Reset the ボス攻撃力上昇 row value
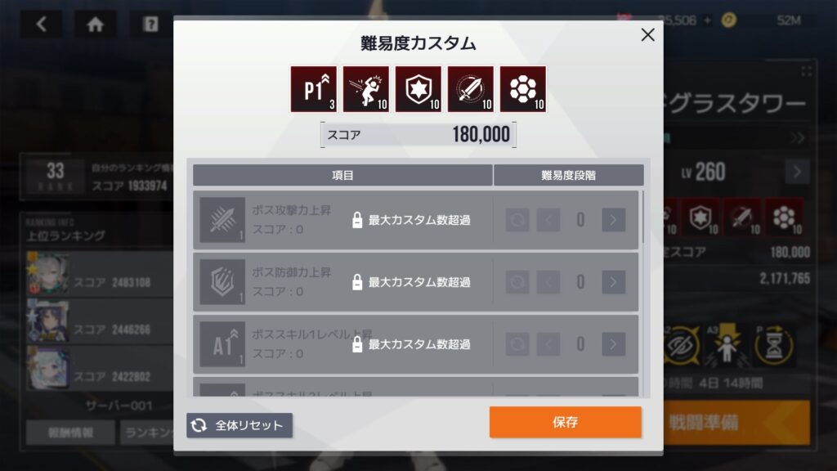The image size is (837, 471). pos(517,220)
